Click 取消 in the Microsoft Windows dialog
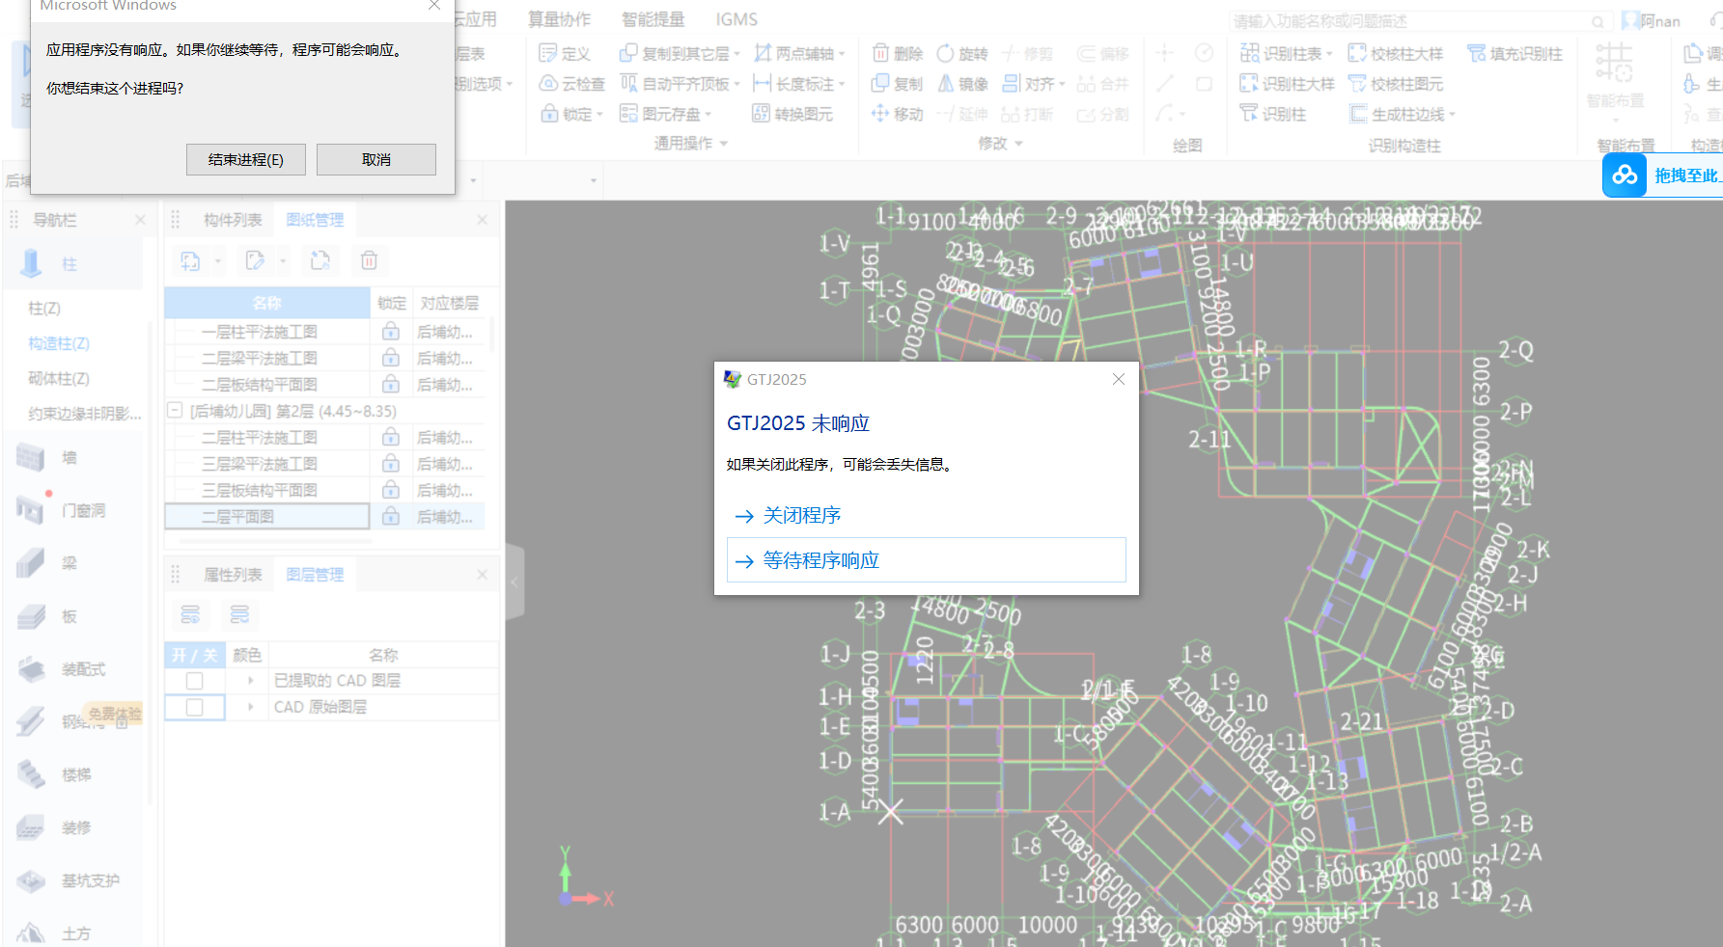The height and width of the screenshot is (947, 1723). click(x=376, y=159)
